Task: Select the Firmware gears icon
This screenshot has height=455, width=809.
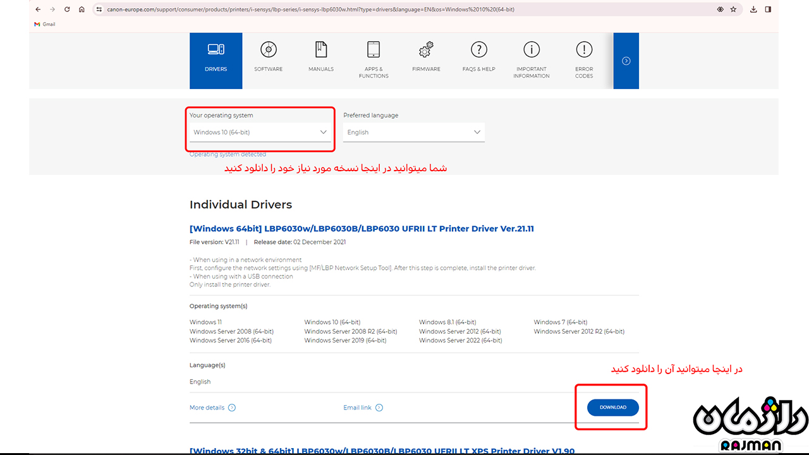Action: point(426,49)
